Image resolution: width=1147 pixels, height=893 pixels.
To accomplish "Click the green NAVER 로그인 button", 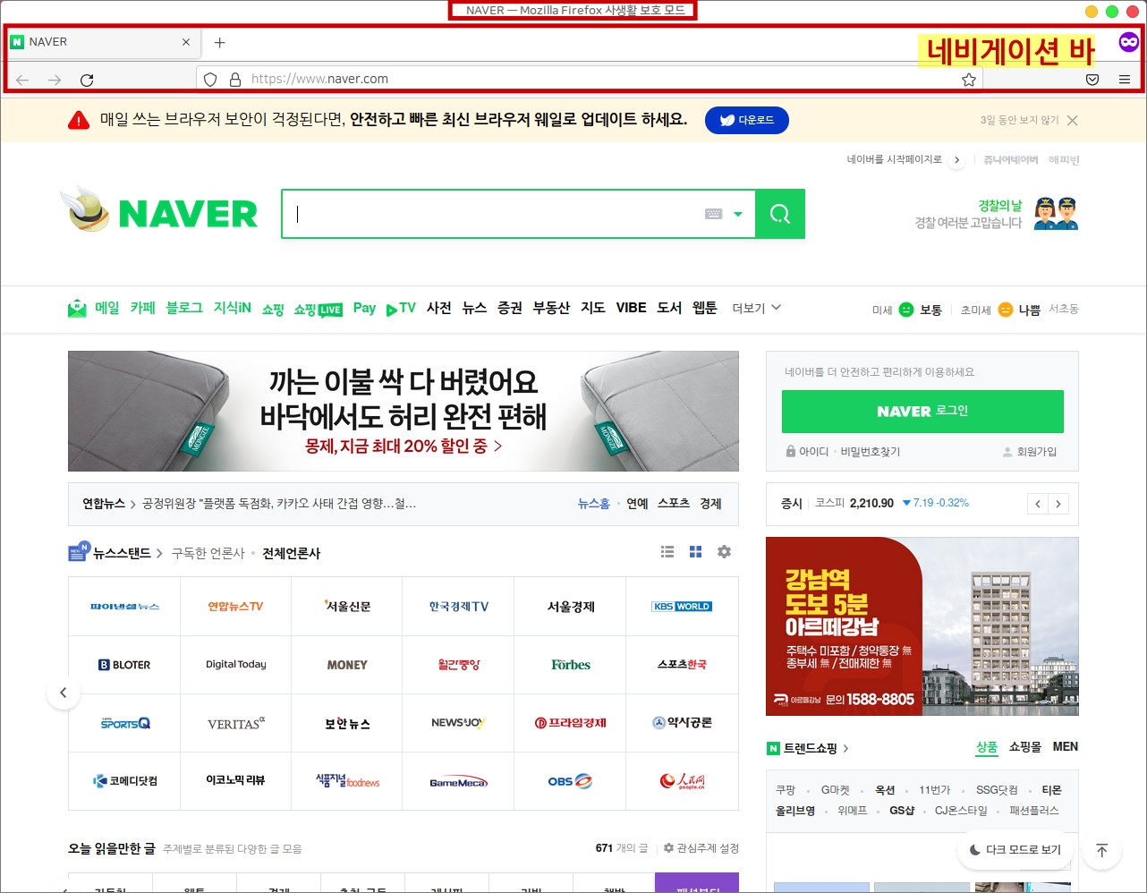I will click(922, 412).
